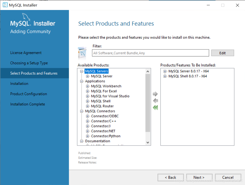
Task: Select the MySQL Servers tree item
Action: point(97,71)
